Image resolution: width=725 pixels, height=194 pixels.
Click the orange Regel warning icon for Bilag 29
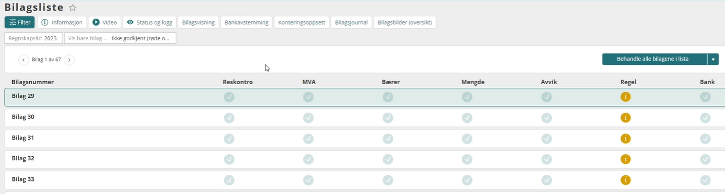click(x=625, y=97)
